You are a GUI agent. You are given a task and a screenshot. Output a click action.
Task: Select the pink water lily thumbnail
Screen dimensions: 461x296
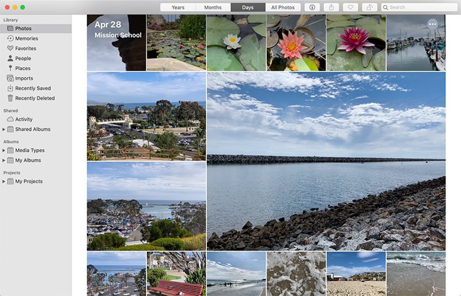[296, 43]
